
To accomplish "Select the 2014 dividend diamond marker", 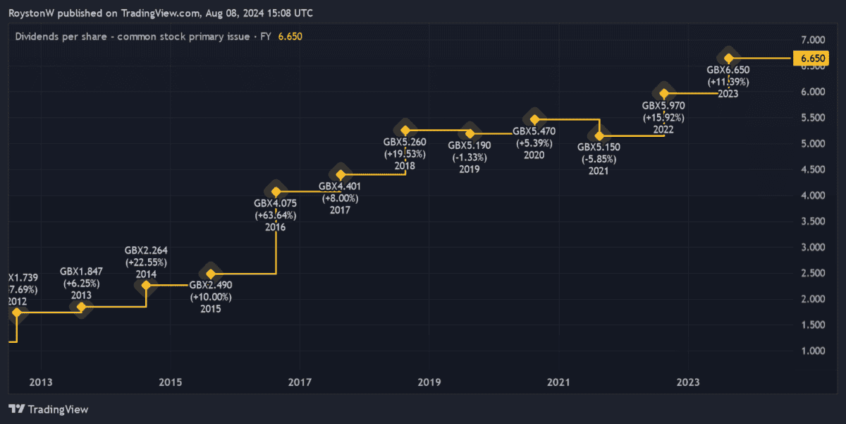I will [145, 285].
